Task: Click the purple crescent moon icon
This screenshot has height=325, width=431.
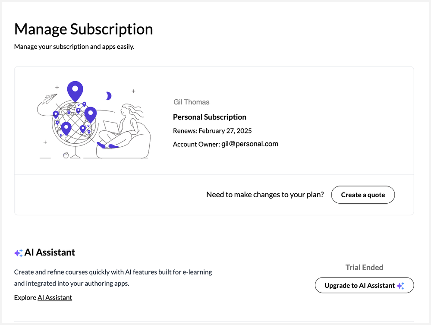Action: [109, 96]
